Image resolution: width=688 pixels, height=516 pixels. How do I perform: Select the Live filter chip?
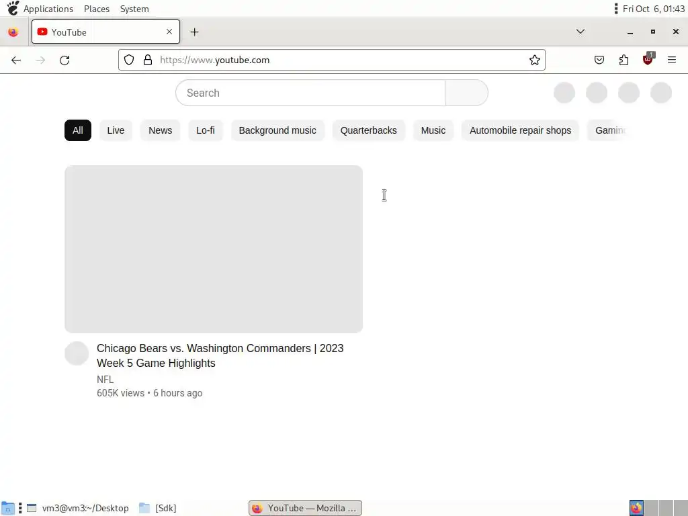tap(116, 130)
